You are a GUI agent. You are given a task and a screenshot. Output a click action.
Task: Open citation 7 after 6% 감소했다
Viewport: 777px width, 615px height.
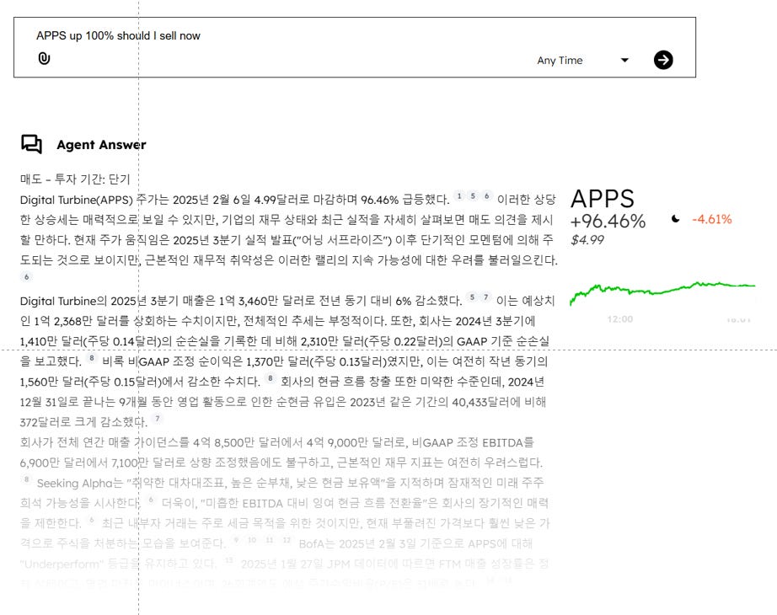(x=486, y=297)
